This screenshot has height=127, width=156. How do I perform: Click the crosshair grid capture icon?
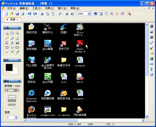[x=117, y=14]
